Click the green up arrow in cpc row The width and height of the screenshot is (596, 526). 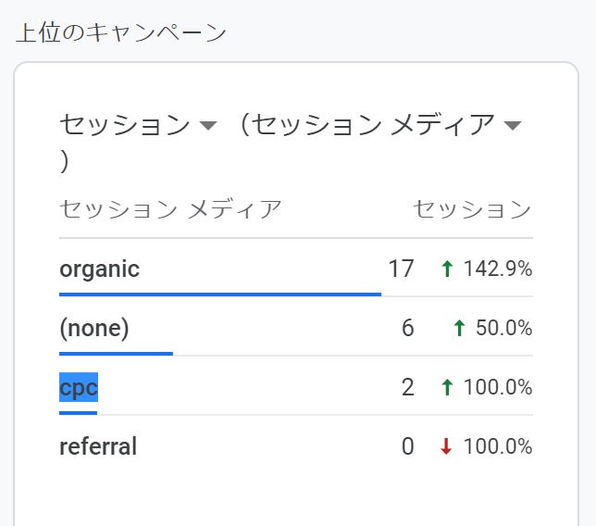click(447, 388)
